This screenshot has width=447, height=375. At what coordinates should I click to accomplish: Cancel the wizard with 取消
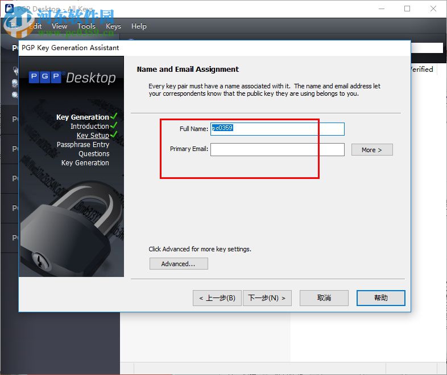tap(324, 298)
